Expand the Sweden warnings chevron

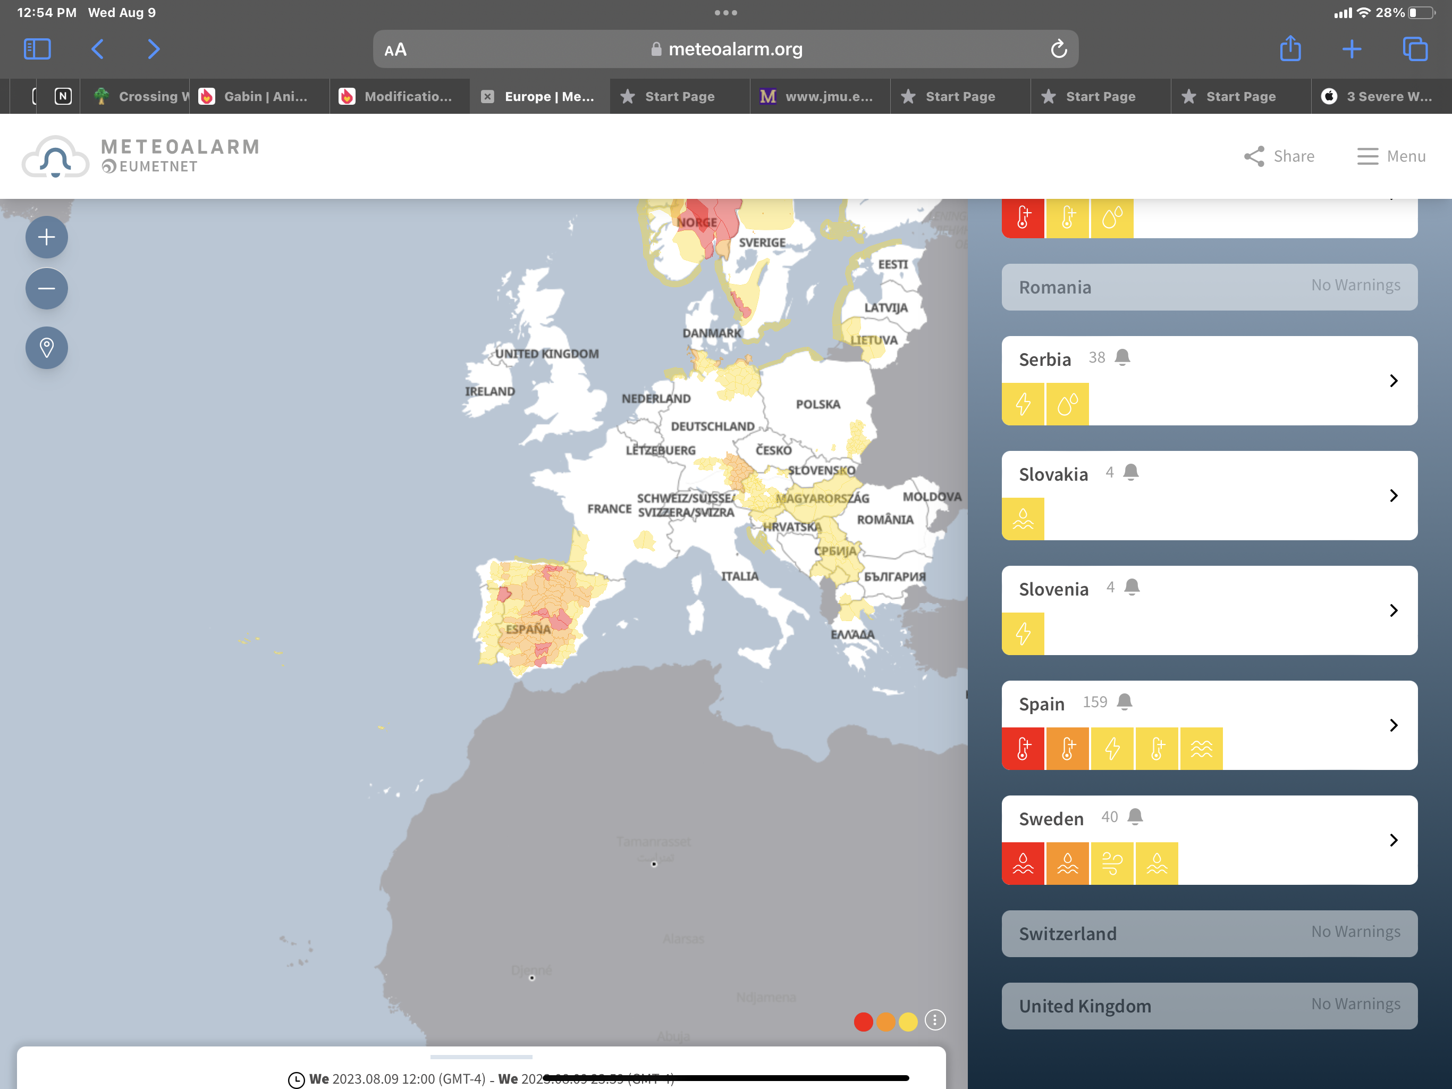(1393, 840)
